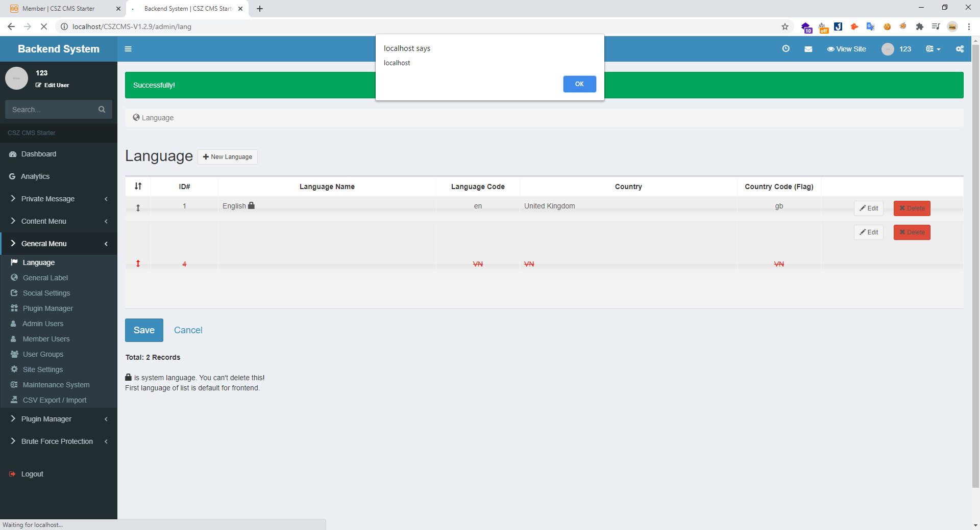Click the cookie extension icon in toolbar
The width and height of the screenshot is (980, 530).
887,26
